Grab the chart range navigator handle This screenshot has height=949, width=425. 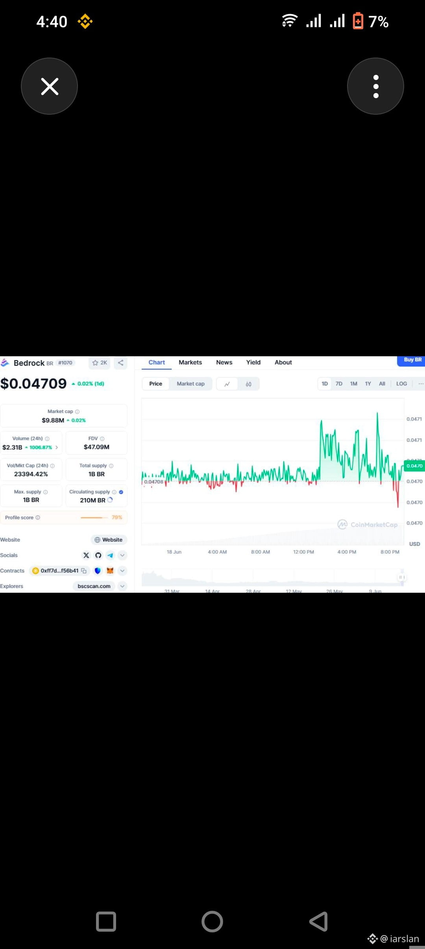tap(402, 577)
